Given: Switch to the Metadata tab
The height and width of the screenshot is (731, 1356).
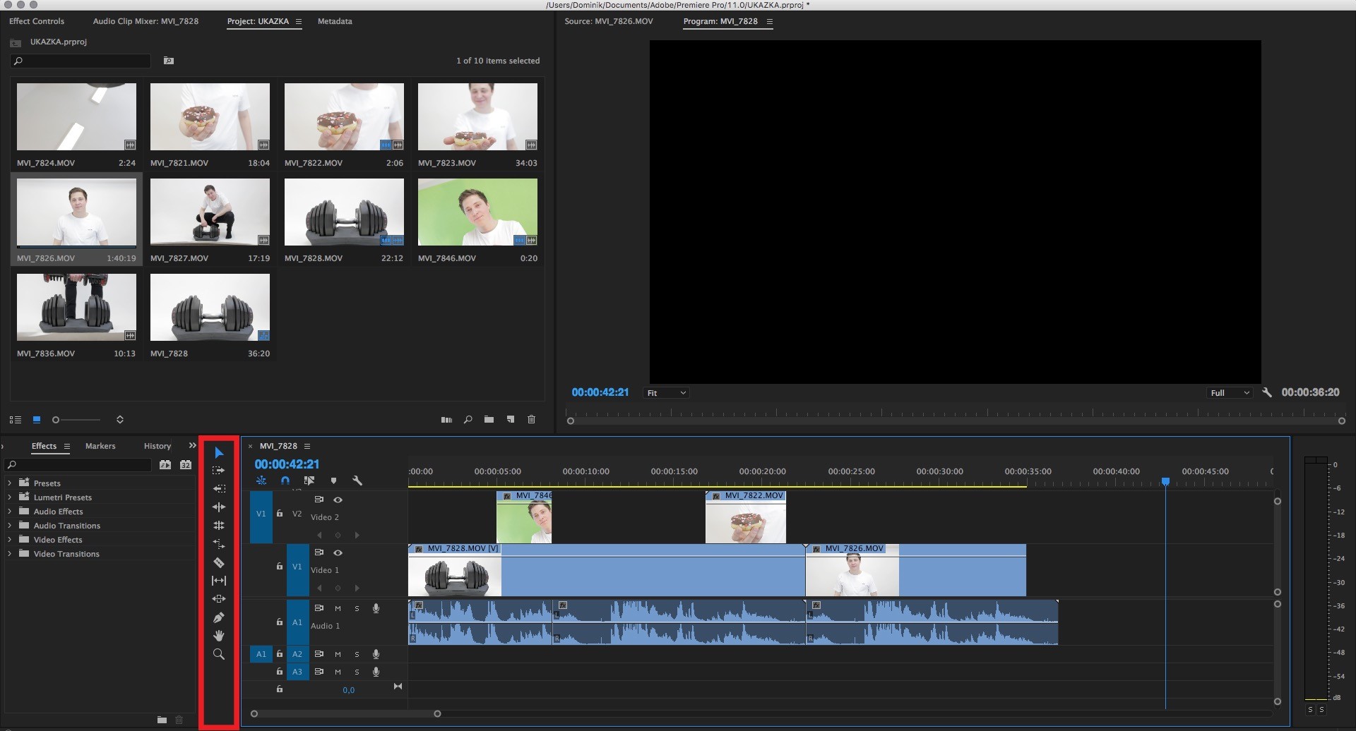Looking at the screenshot, I should 335,21.
